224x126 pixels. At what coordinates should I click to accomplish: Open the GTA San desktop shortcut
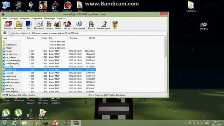point(43,6)
